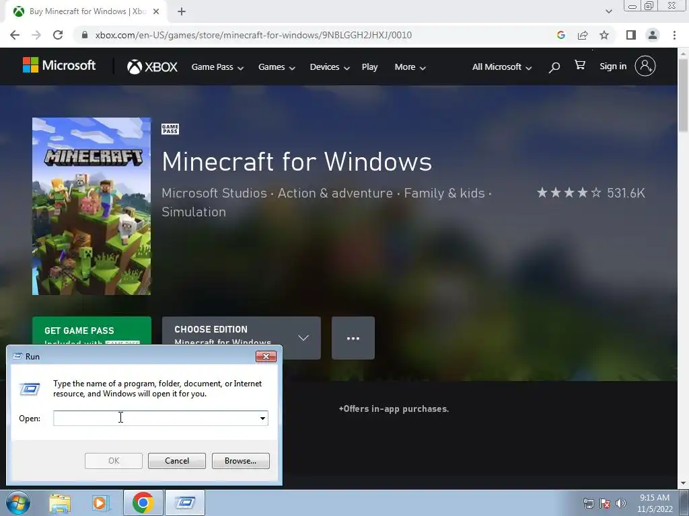Open volume control in system tray
Image resolution: width=689 pixels, height=516 pixels.
point(621,503)
